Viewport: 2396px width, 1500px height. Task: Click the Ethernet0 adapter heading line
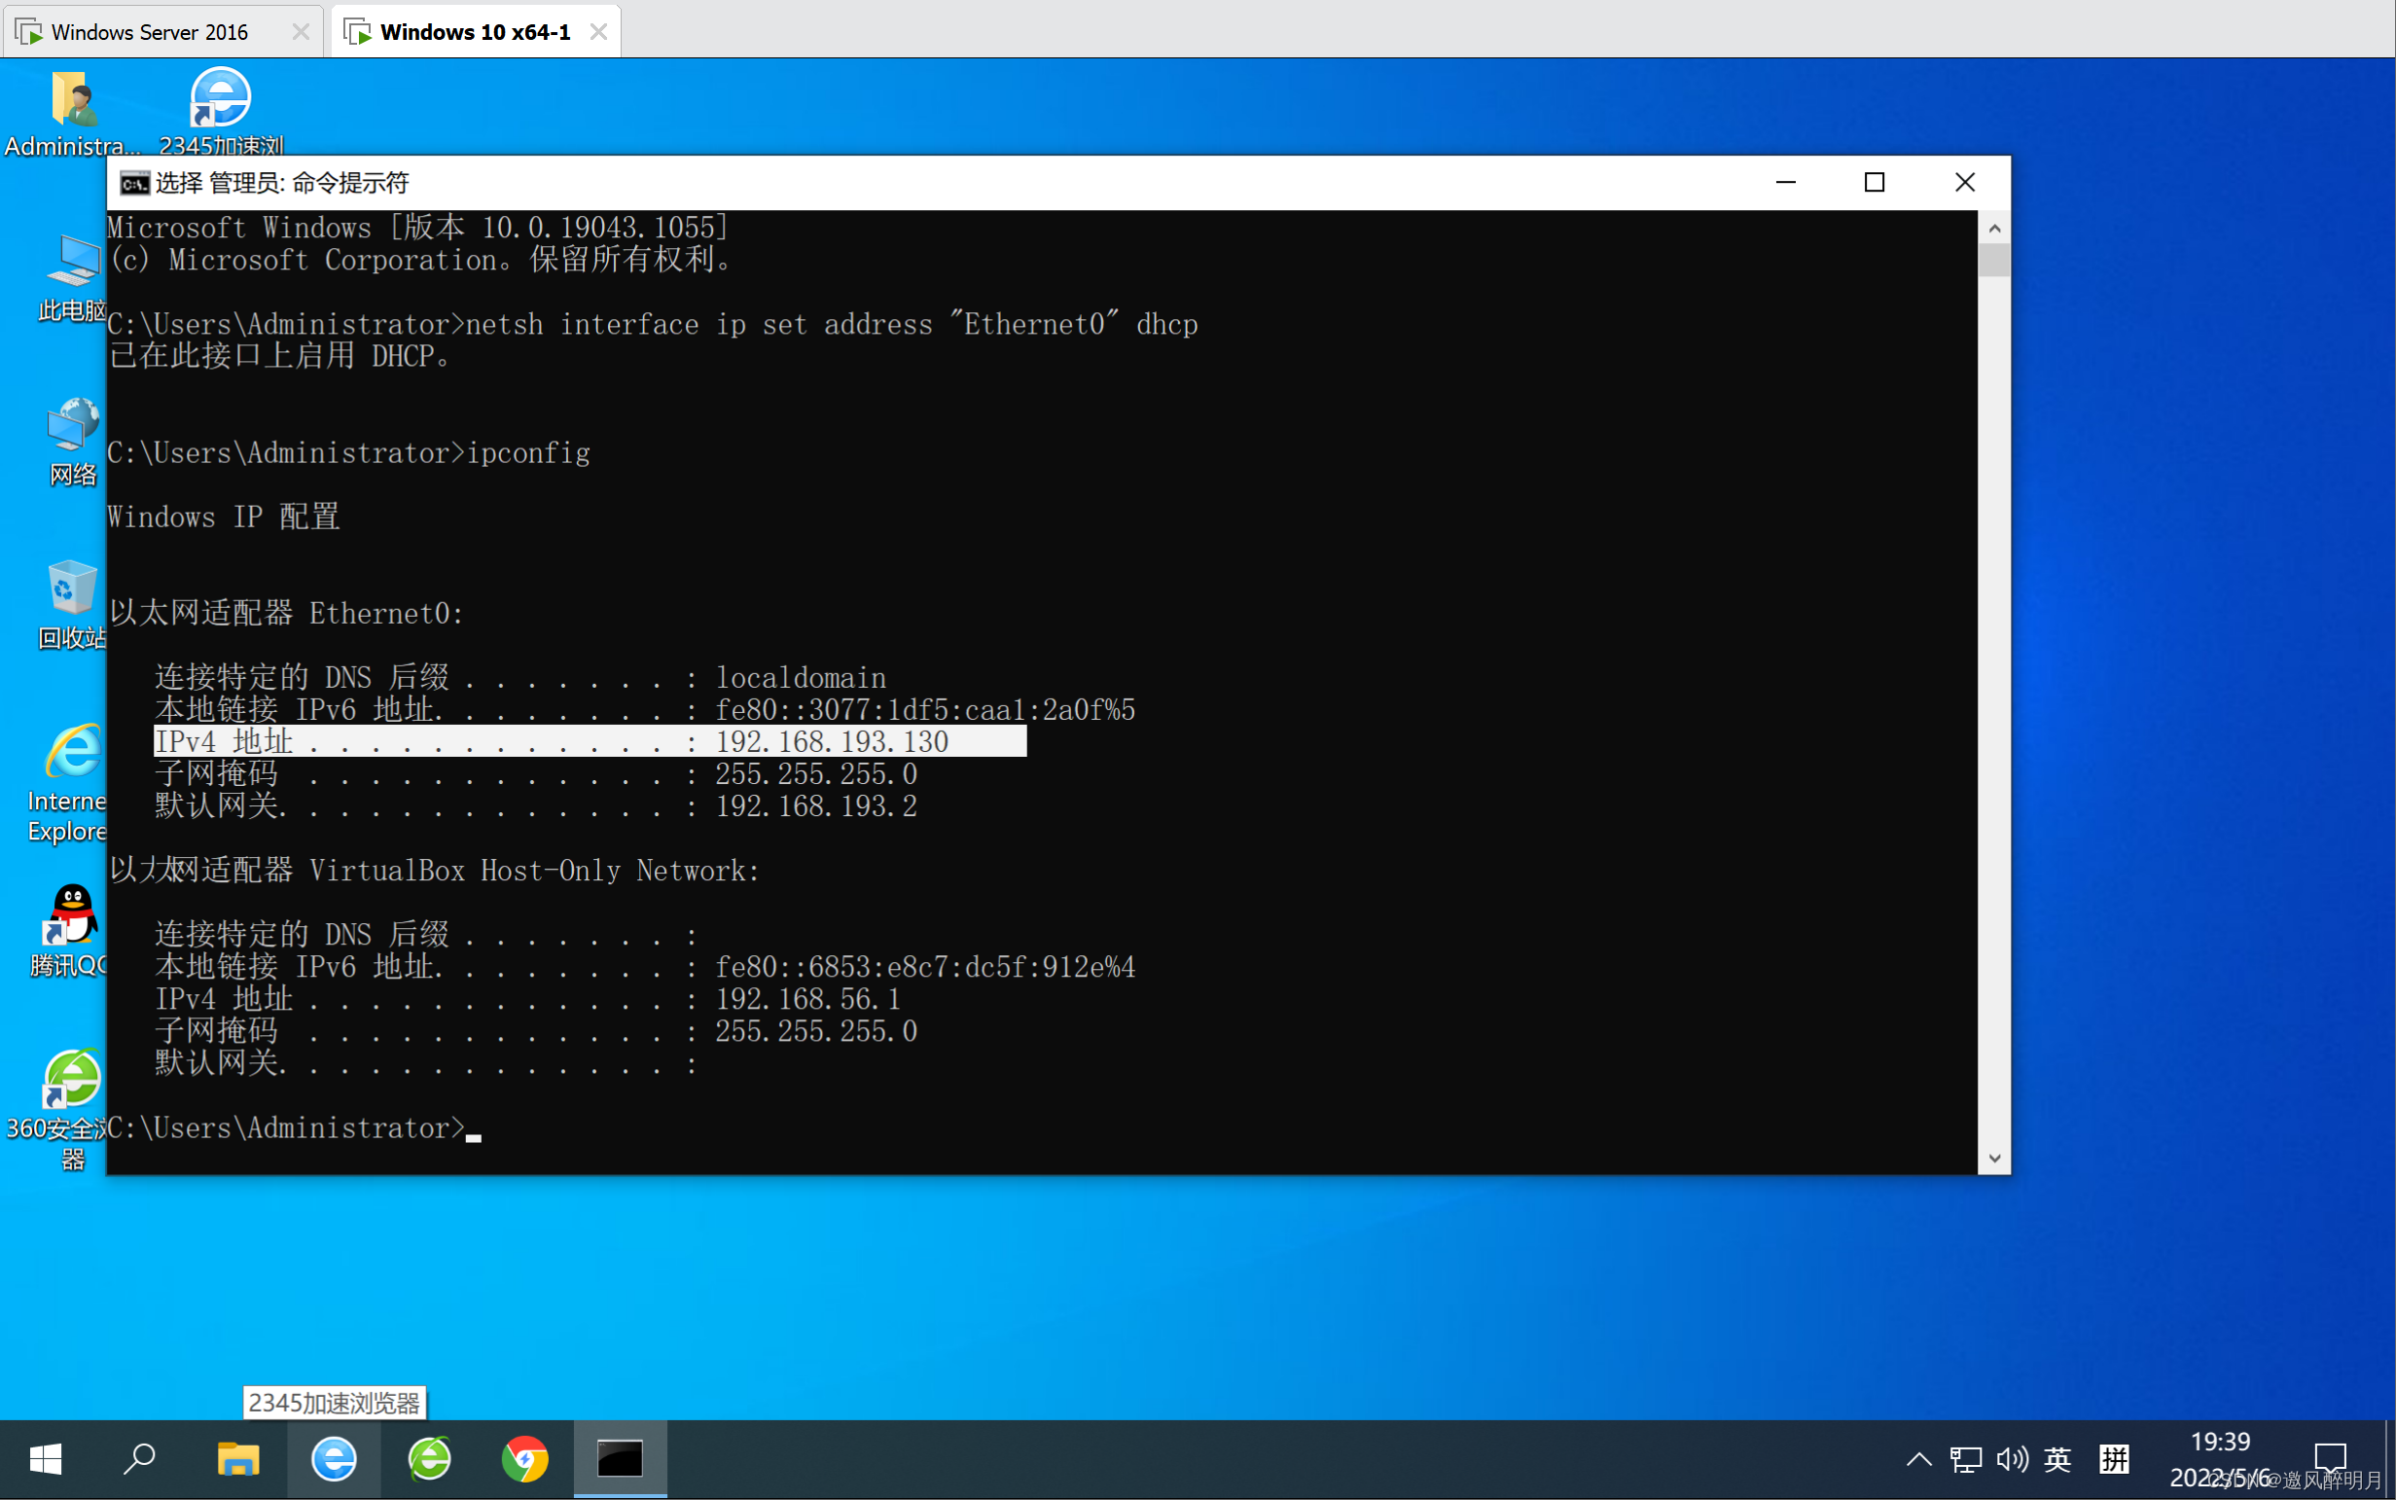[x=287, y=613]
